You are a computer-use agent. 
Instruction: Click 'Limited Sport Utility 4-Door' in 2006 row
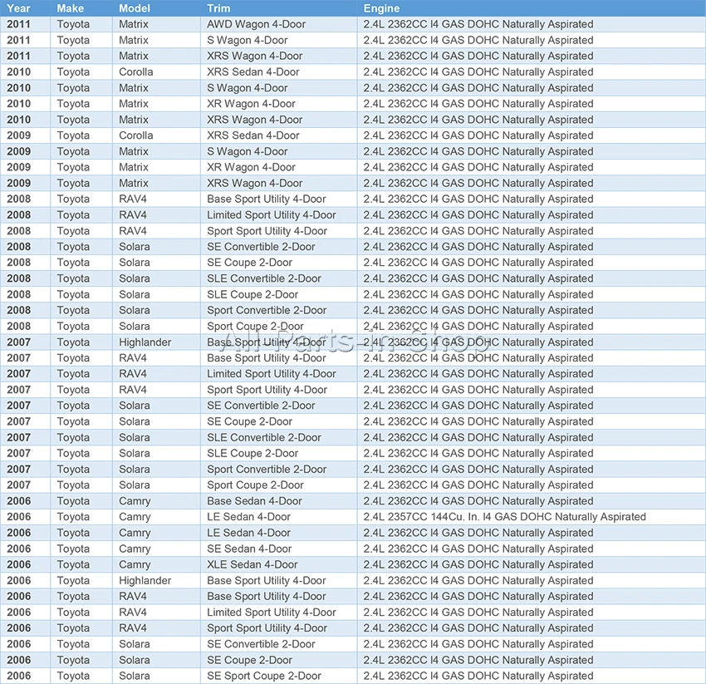click(272, 613)
